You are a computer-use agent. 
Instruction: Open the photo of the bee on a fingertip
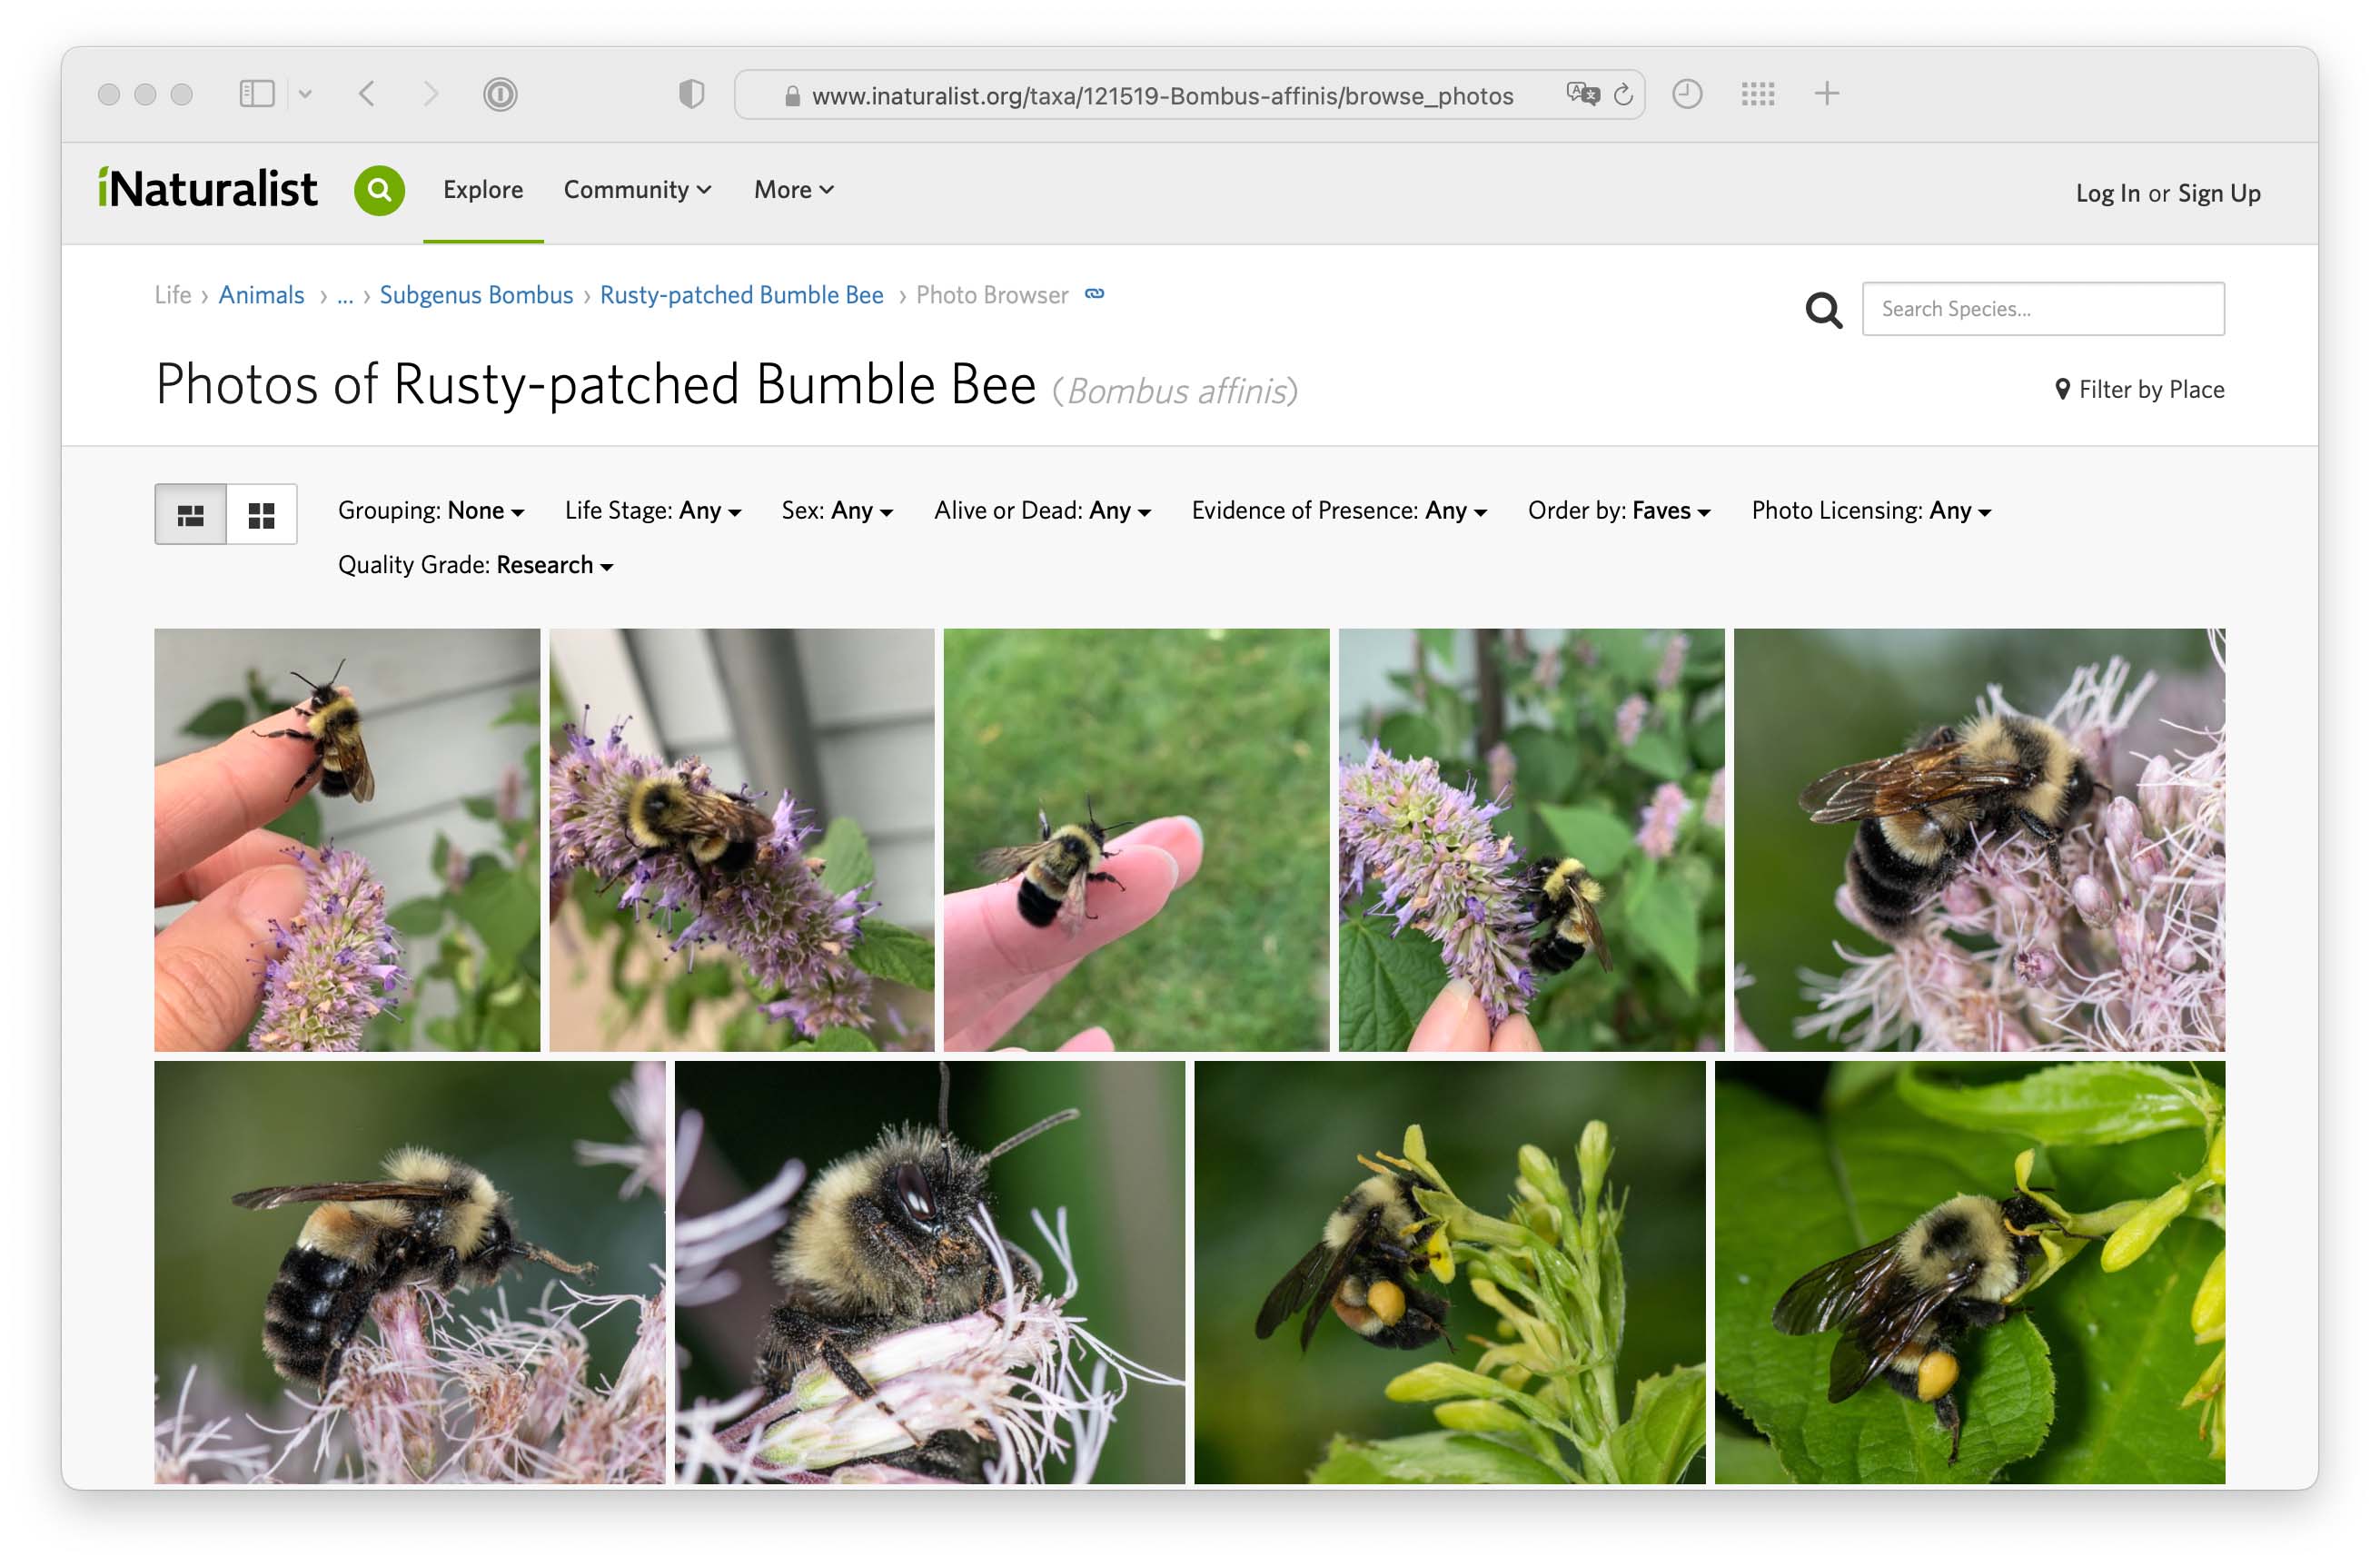coord(1135,839)
